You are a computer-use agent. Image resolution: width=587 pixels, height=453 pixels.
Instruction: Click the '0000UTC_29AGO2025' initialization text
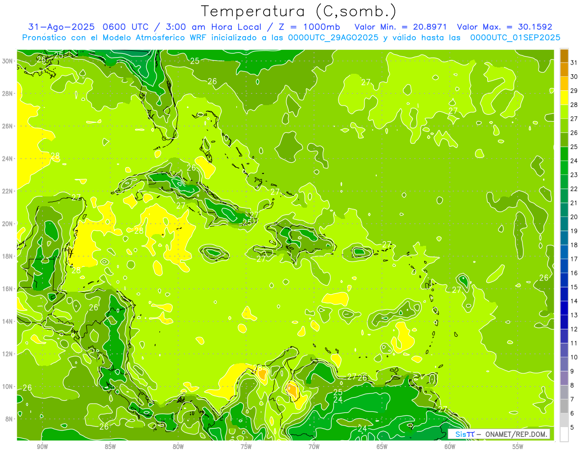click(x=333, y=38)
